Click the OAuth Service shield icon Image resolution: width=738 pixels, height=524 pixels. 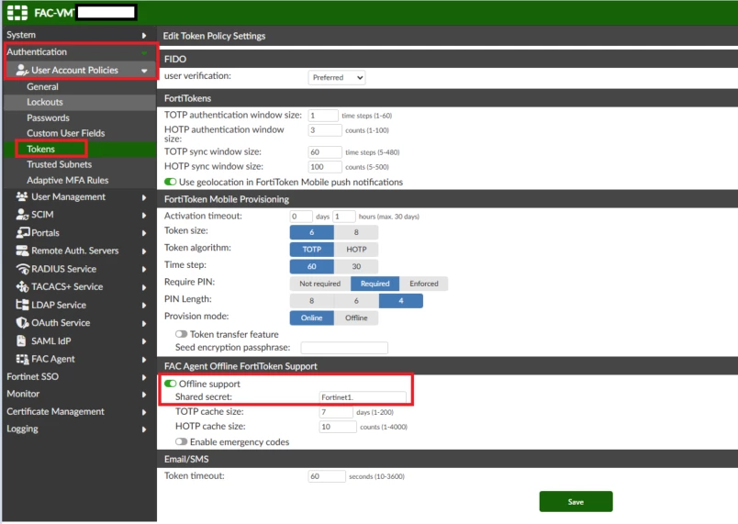pos(22,323)
